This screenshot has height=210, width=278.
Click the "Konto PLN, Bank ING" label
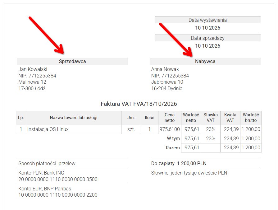(x=41, y=173)
